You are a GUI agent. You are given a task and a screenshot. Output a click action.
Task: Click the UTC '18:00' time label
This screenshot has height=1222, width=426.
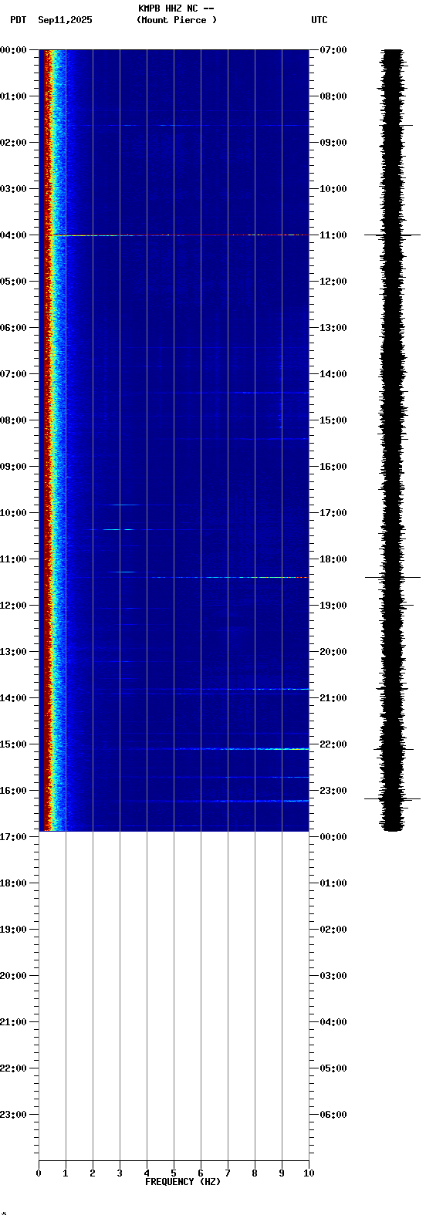[x=333, y=559]
